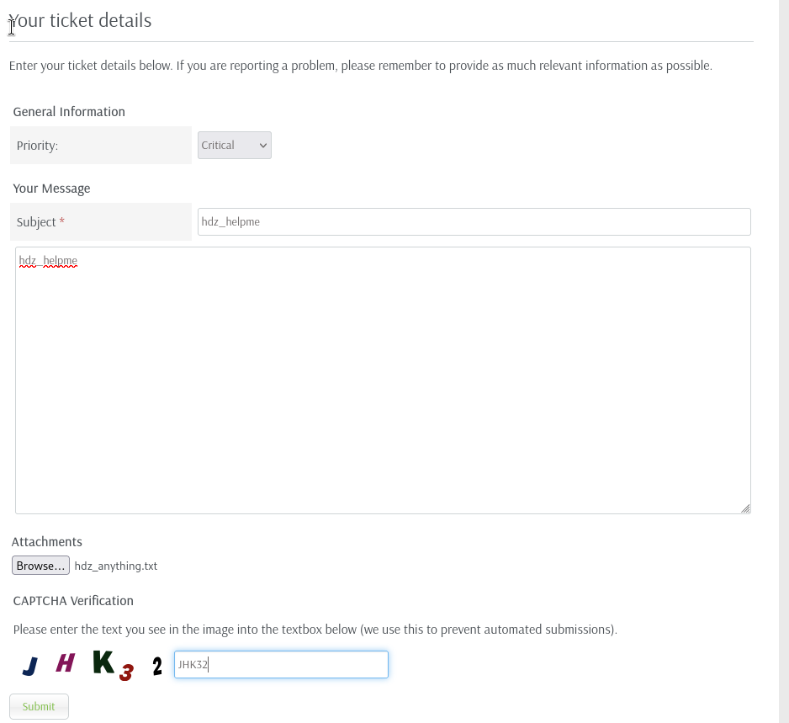The width and height of the screenshot is (789, 723).
Task: Click the red digit 3 in CAPTCHA
Action: [x=126, y=672]
